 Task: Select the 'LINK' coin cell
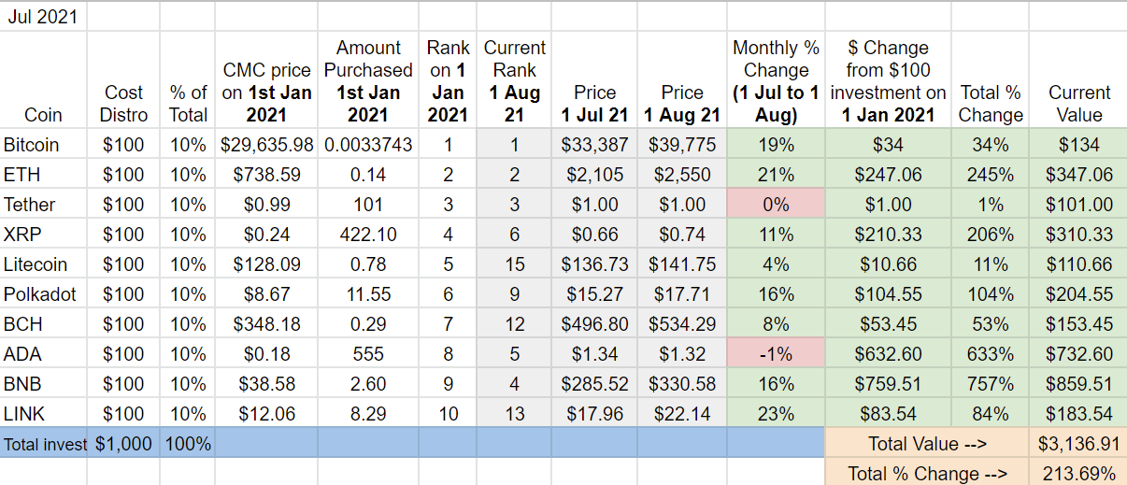tap(44, 414)
